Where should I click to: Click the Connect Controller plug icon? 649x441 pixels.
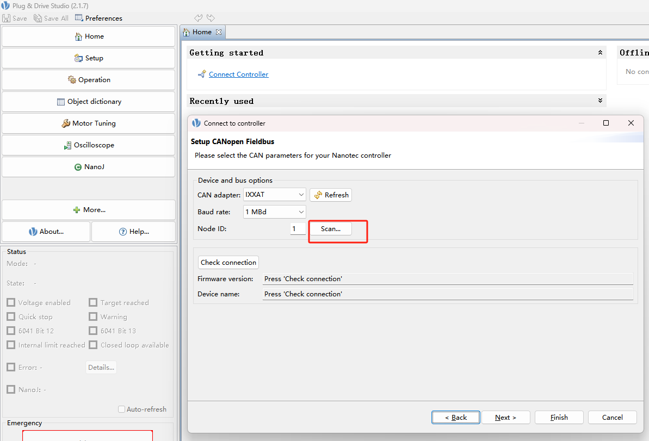pyautogui.click(x=202, y=74)
